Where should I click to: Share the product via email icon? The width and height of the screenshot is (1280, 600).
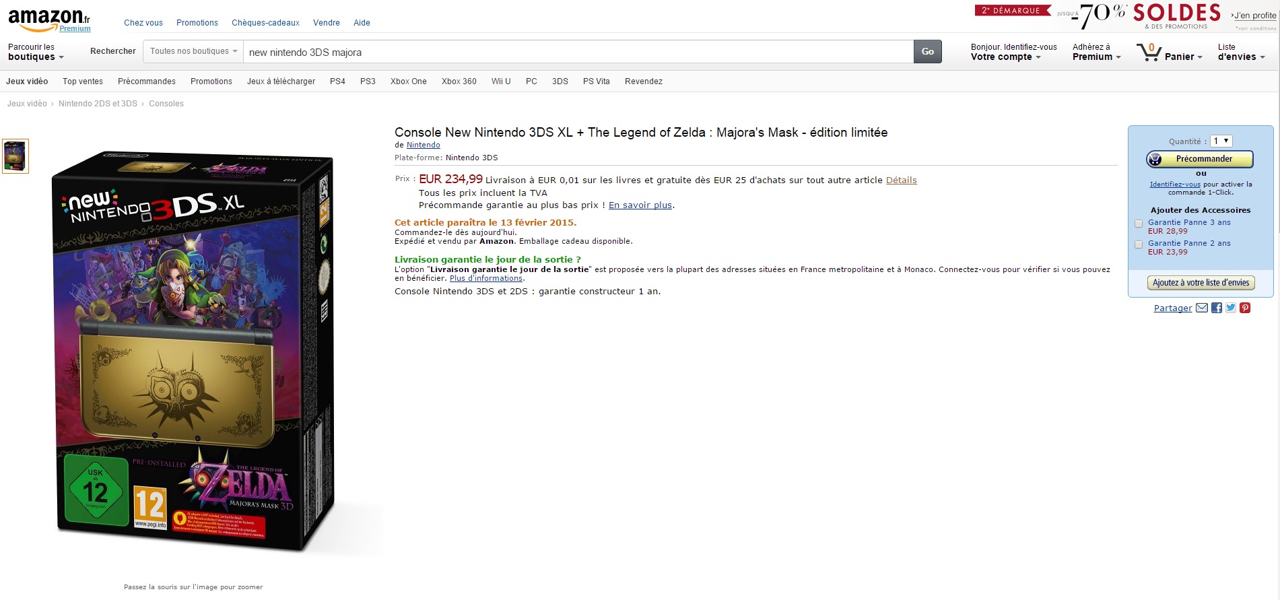click(x=1201, y=308)
